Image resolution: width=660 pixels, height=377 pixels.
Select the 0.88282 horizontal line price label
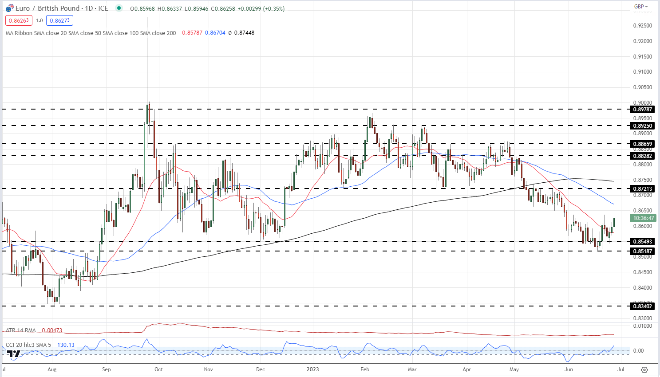[642, 156]
